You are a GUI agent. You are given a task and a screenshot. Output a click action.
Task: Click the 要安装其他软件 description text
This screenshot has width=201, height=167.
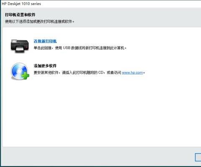pyautogui.click(x=89, y=73)
